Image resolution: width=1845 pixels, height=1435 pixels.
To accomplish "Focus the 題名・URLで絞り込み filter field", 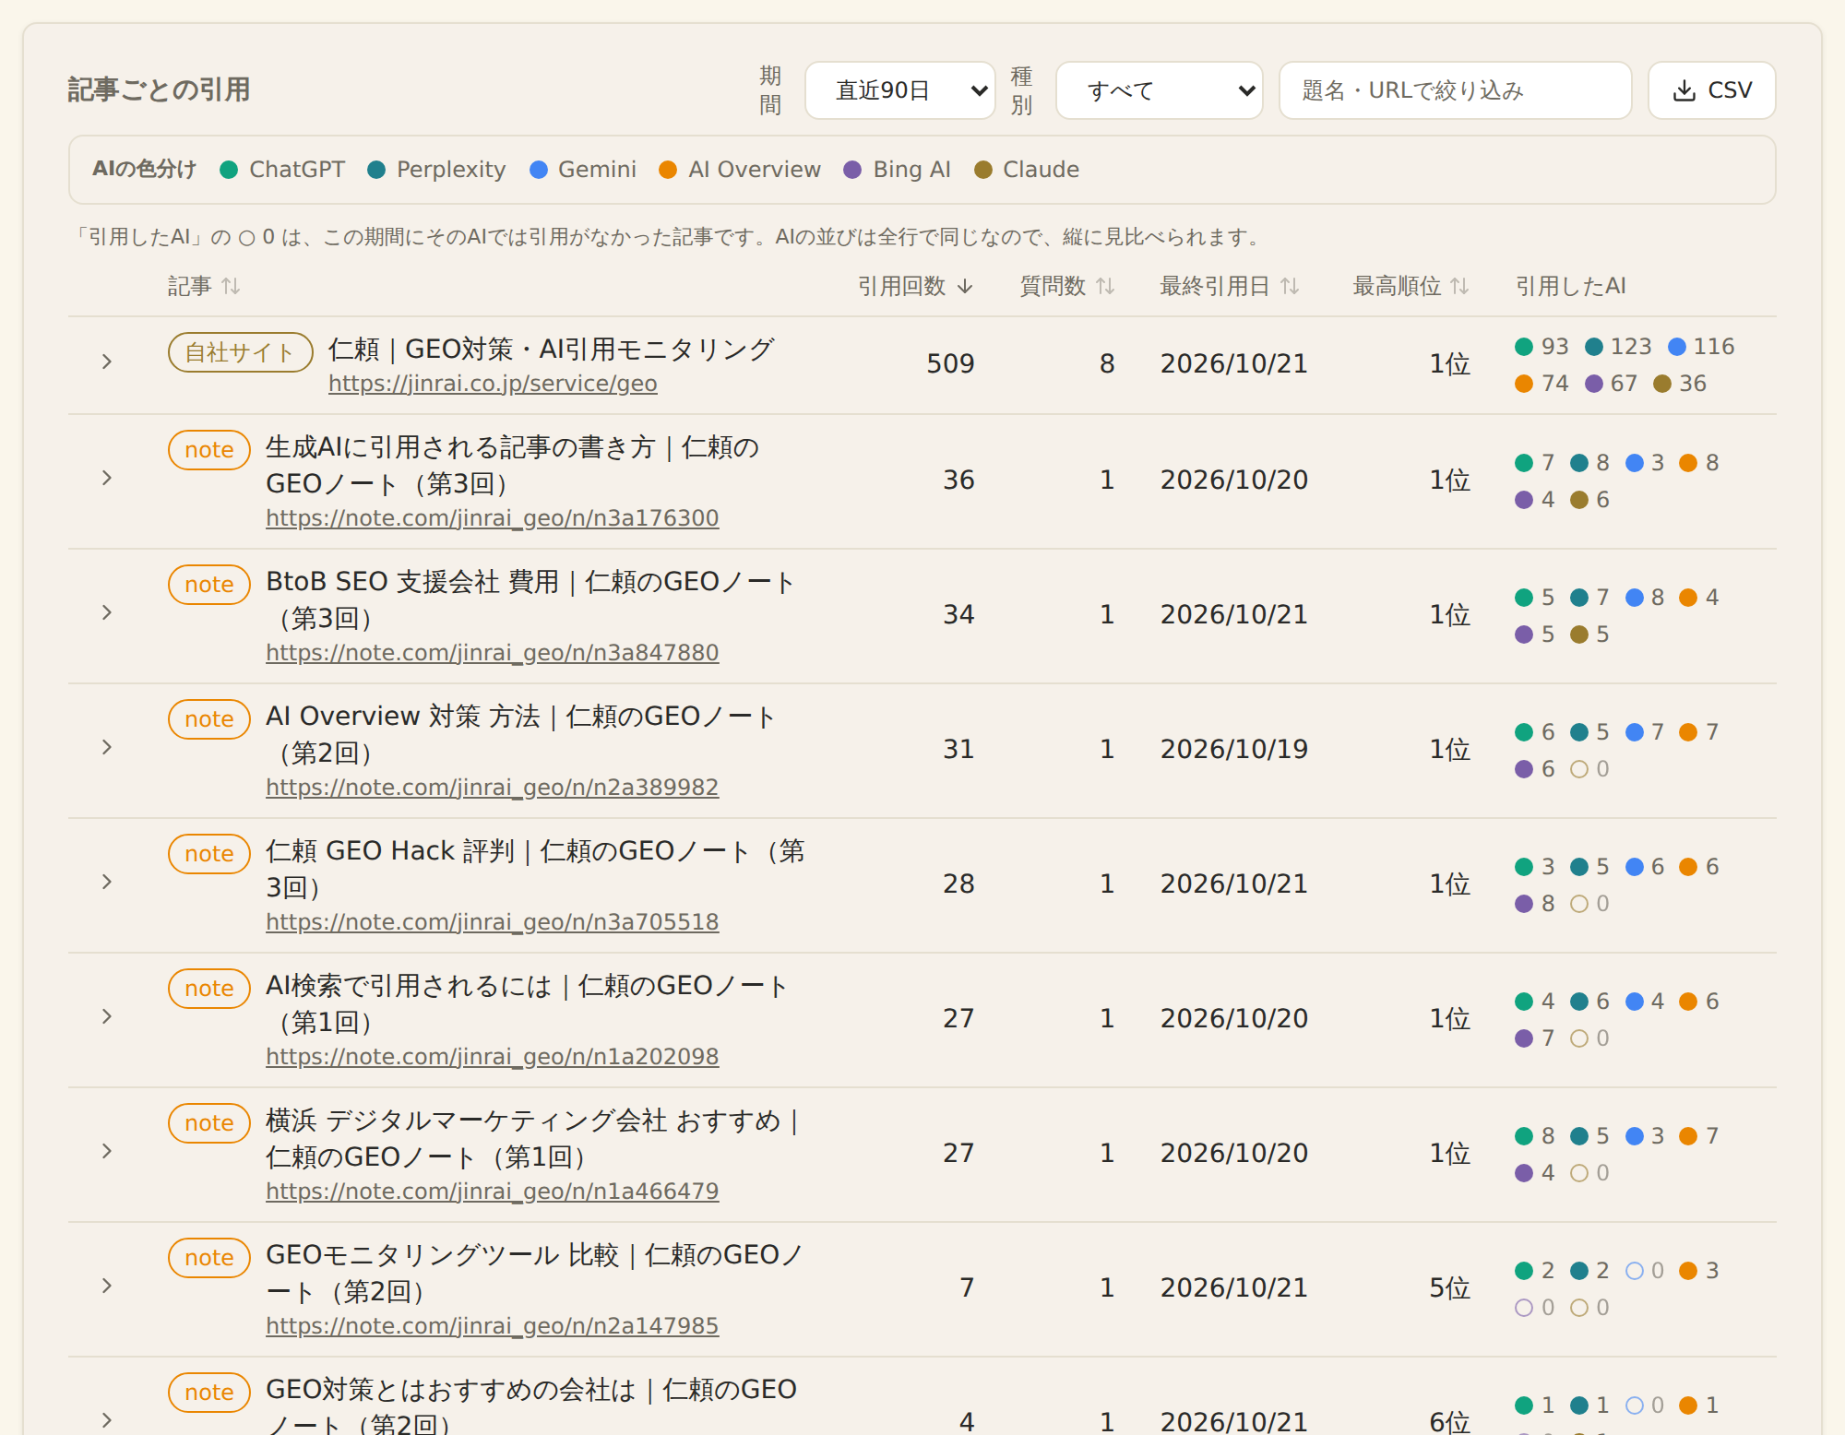I will 1455,90.
